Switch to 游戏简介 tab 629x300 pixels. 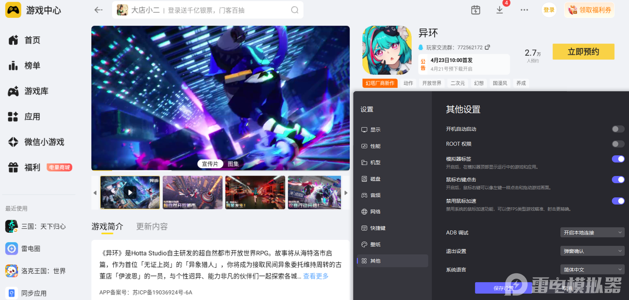tap(107, 227)
